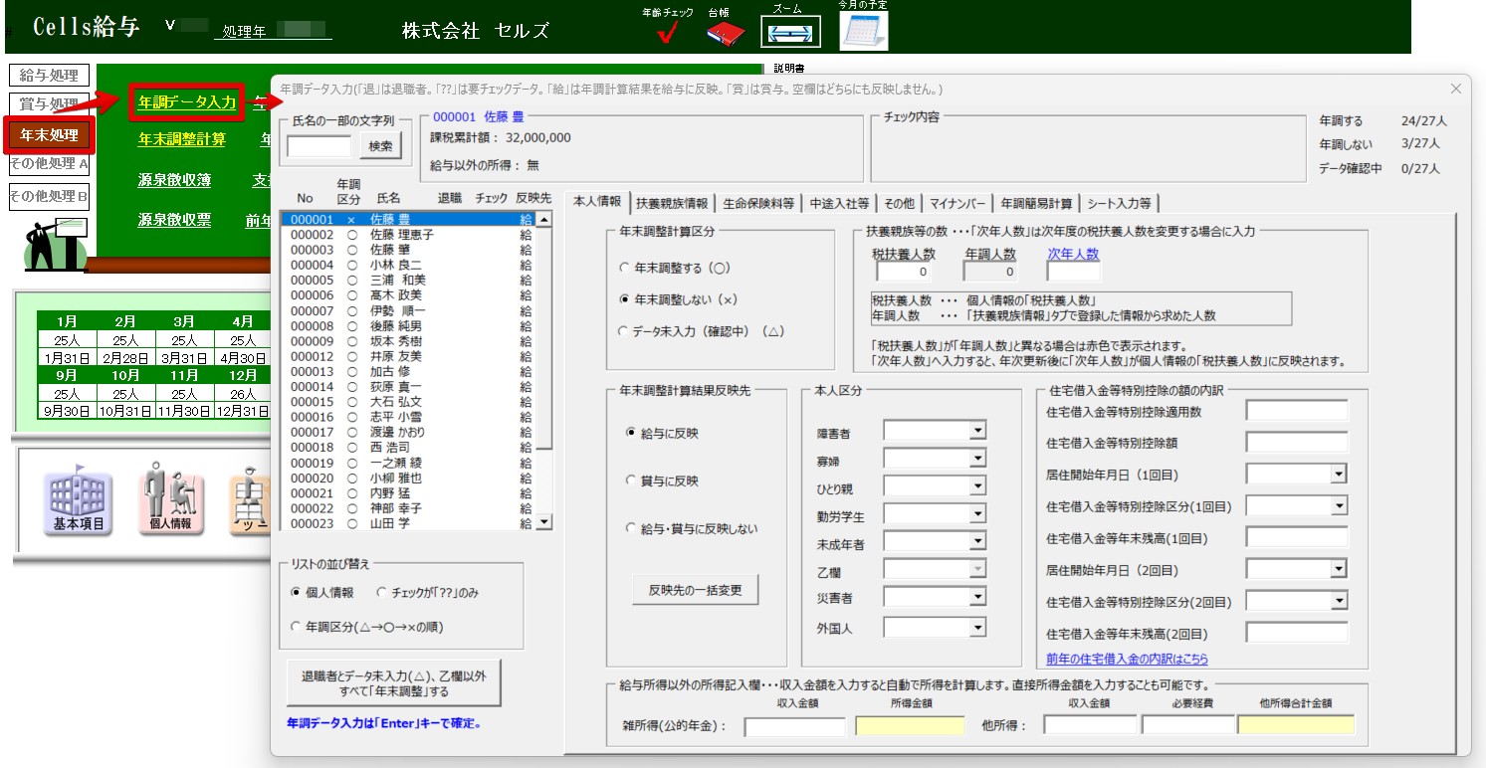
Task: Open the 外国人 dropdown list
Action: 977,628
